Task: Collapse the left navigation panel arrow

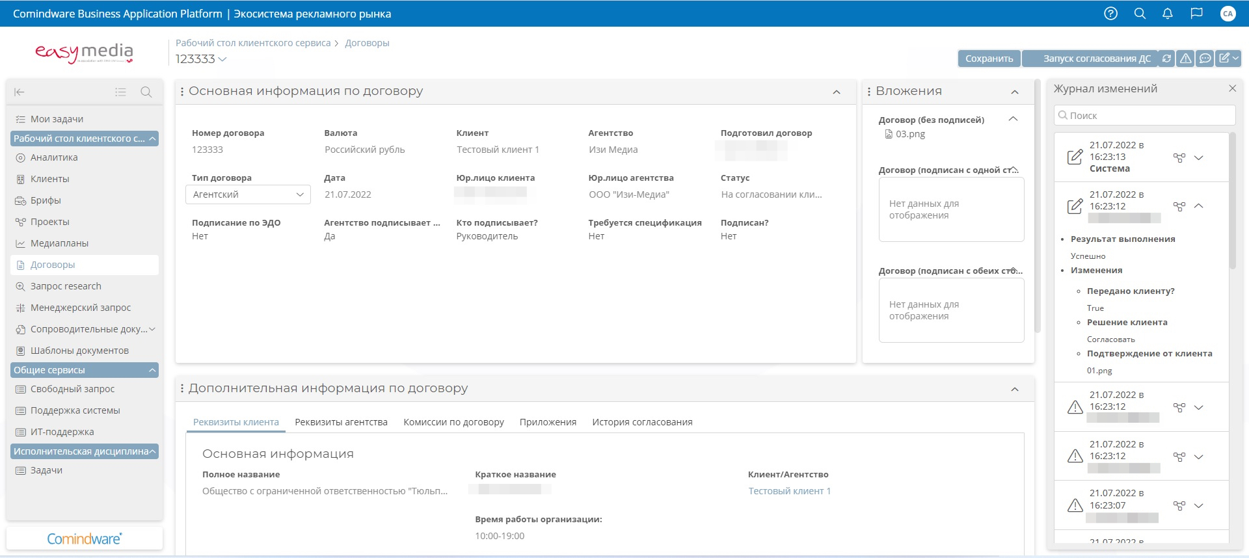Action: coord(20,92)
